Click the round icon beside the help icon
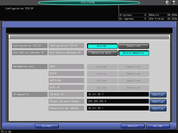The width and height of the screenshot is (178, 133). [167, 2]
